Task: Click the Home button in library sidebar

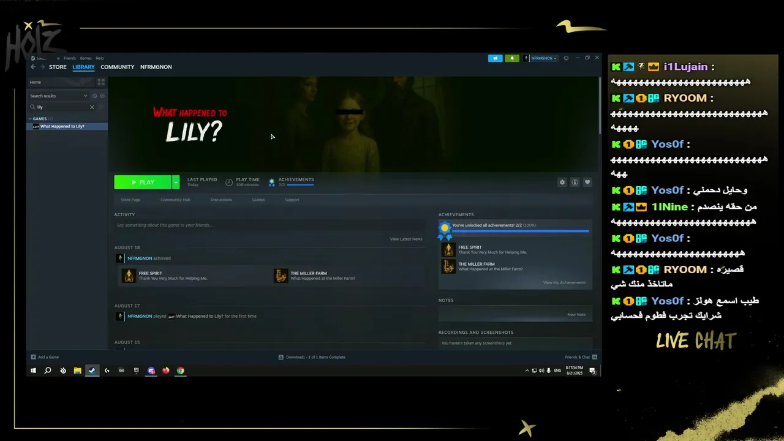Action: (x=61, y=82)
